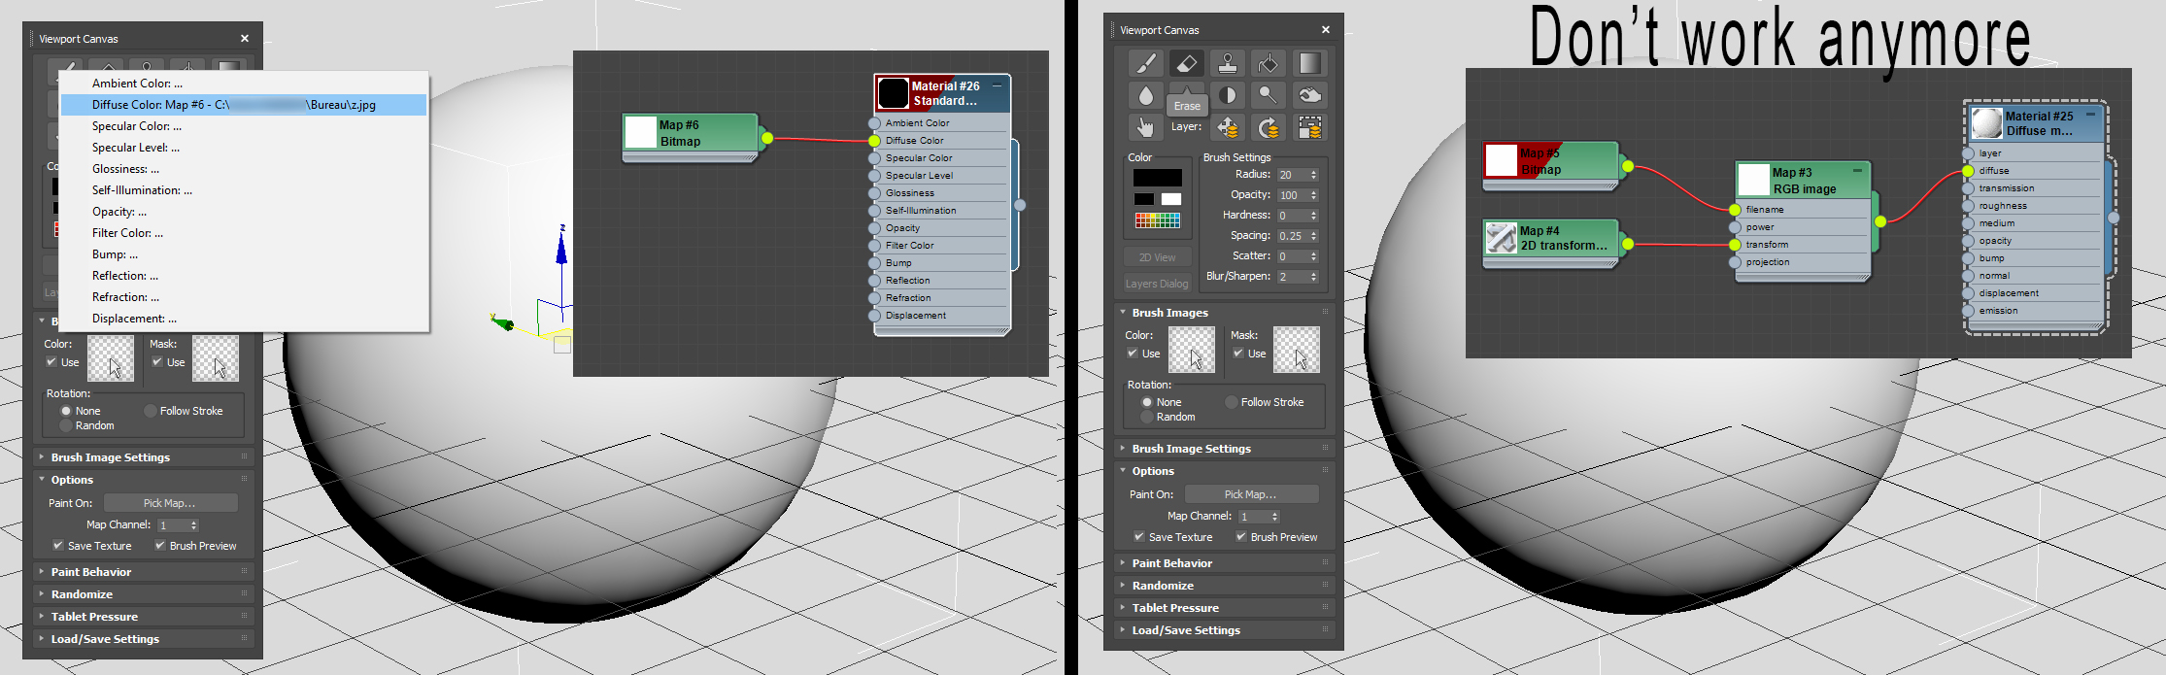Click the Bump input socket on Material #26
2166x675 pixels.
pos(874,263)
